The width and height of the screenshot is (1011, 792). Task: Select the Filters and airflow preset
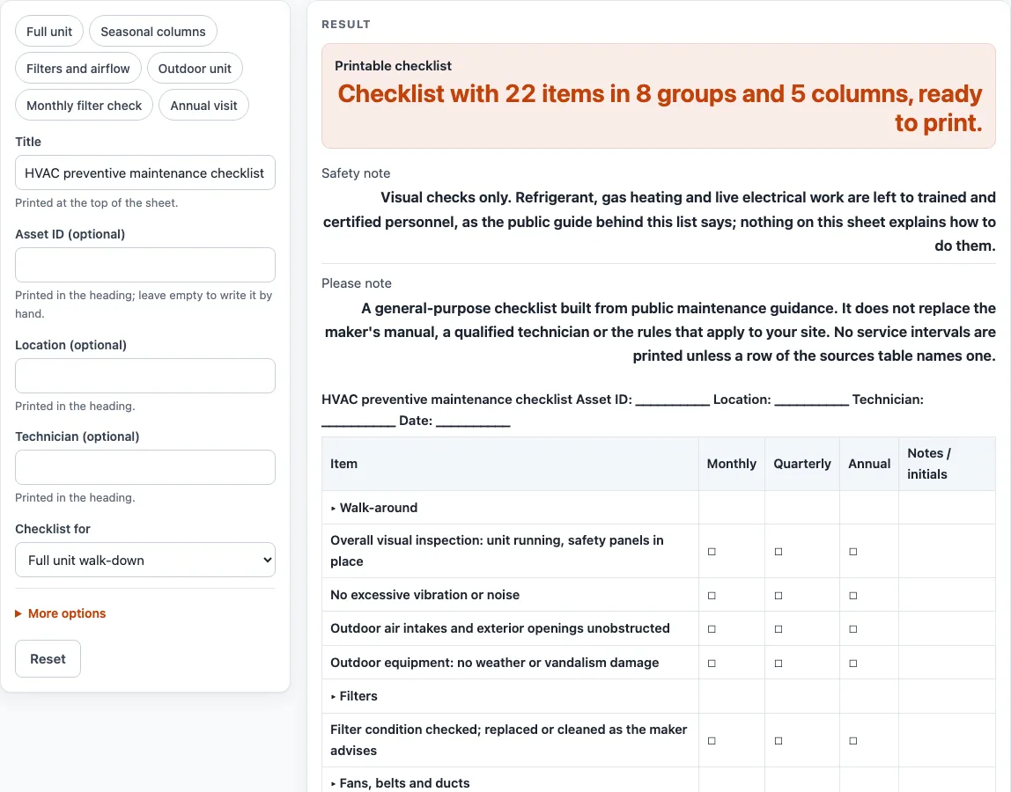(x=78, y=69)
